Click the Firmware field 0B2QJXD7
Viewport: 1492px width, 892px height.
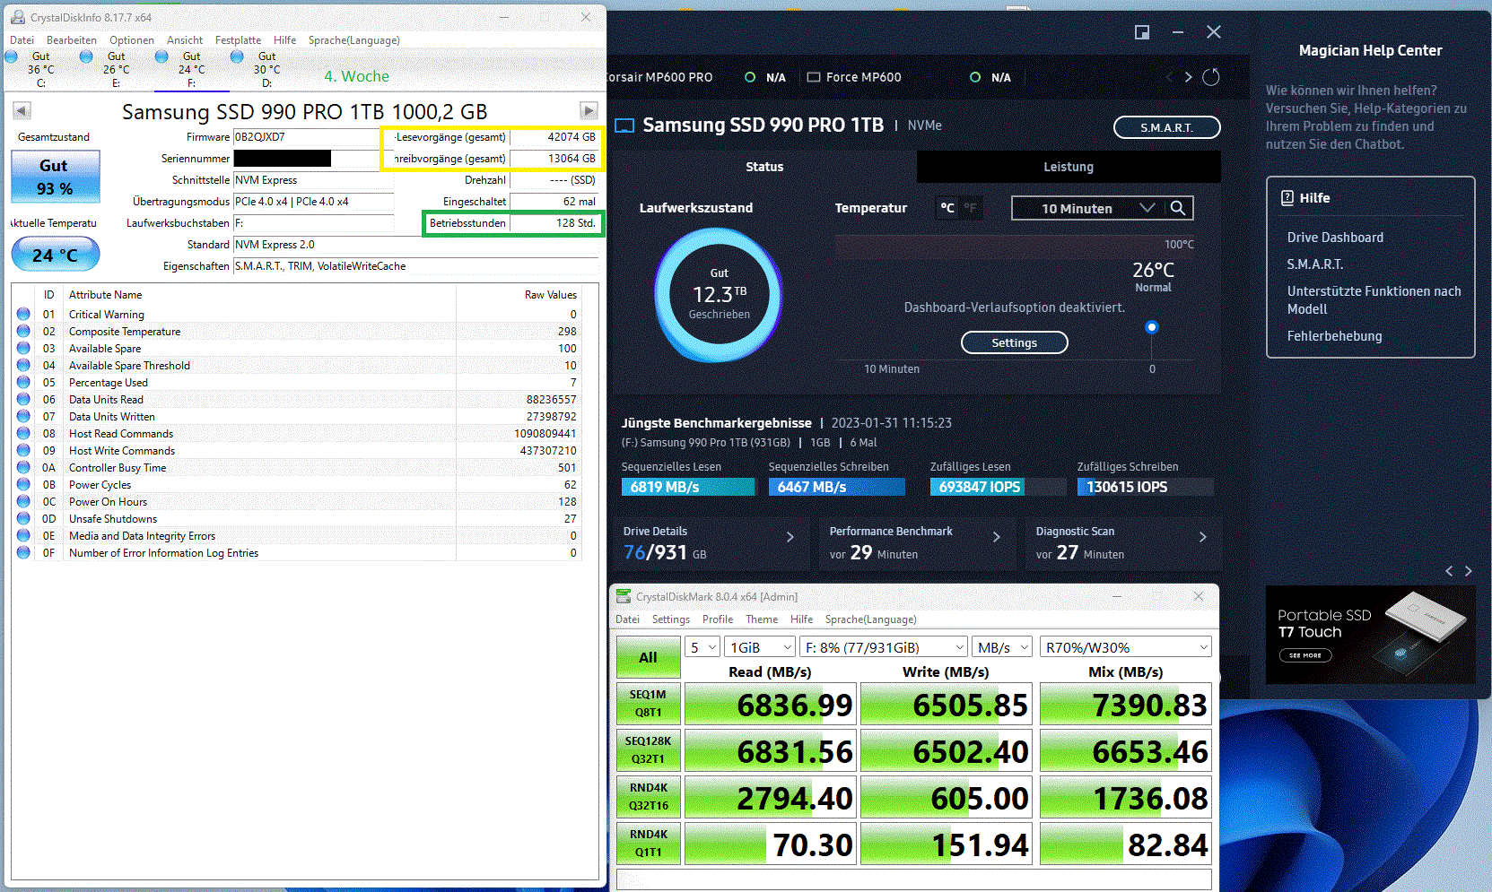(x=306, y=137)
